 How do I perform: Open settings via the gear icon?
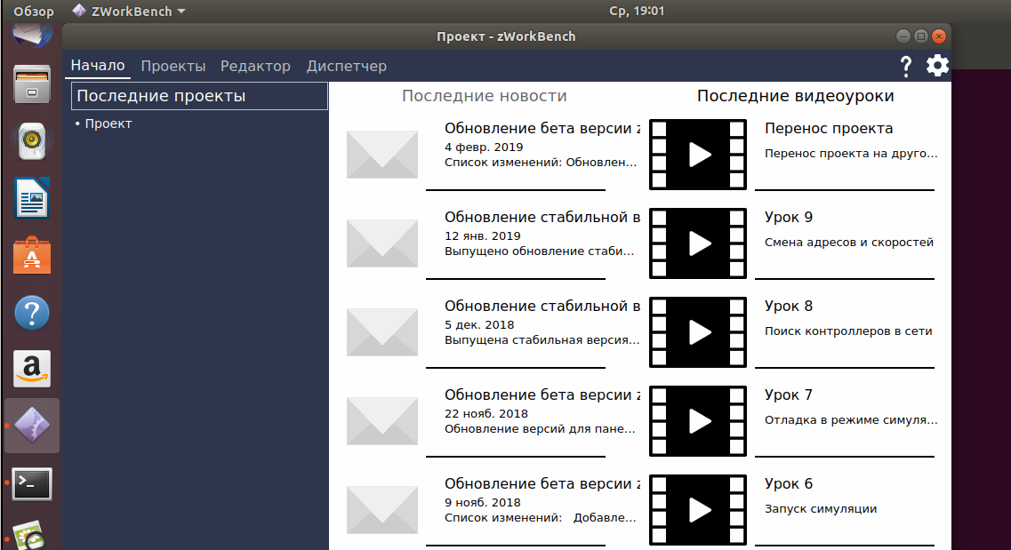coord(937,66)
